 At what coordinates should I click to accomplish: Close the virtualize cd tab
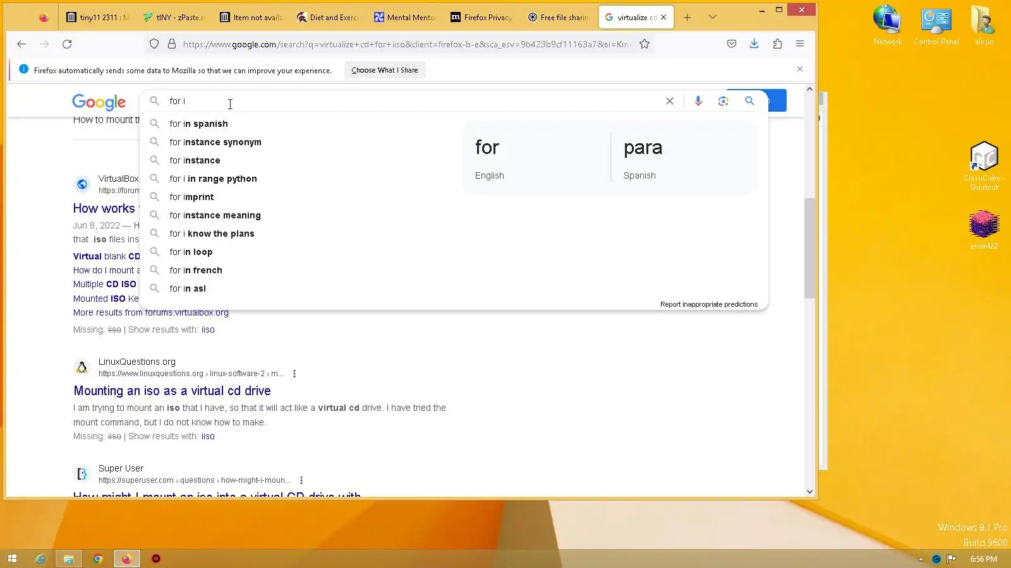(663, 18)
